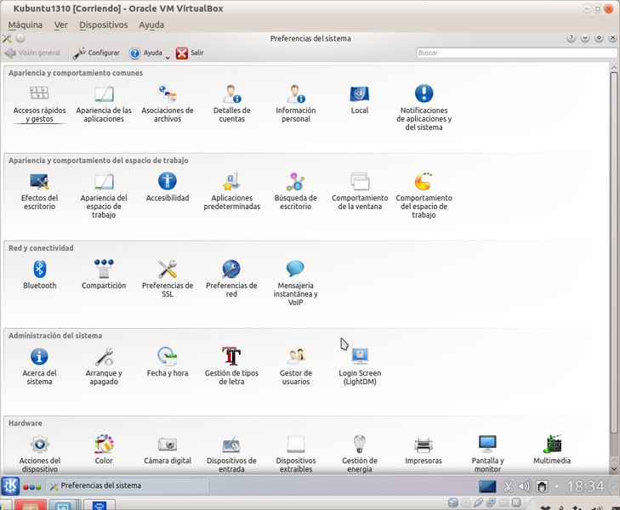Click the Configurar toolbar button
Viewport: 620px width, 510px height.
point(97,53)
